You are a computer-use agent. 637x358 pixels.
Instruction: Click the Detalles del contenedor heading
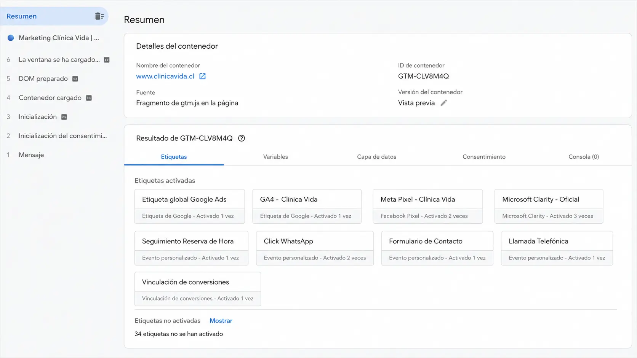[177, 46]
